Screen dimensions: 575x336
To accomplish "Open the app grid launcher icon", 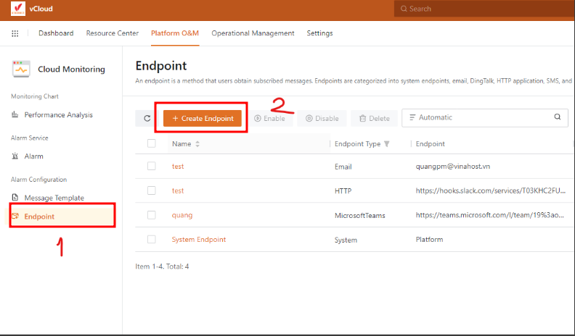I will click(15, 33).
